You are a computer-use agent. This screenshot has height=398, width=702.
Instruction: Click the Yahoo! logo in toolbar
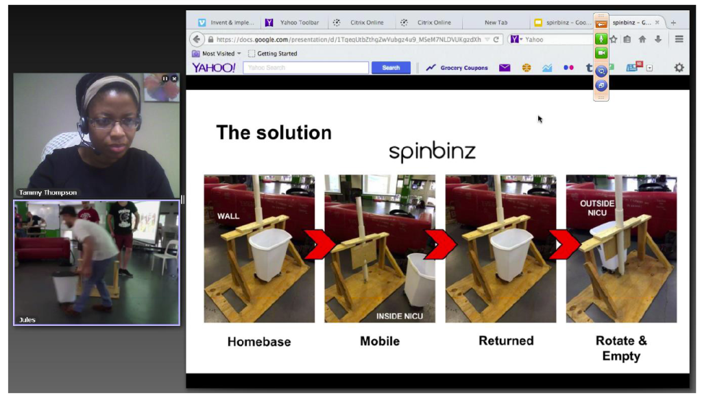[x=214, y=68]
